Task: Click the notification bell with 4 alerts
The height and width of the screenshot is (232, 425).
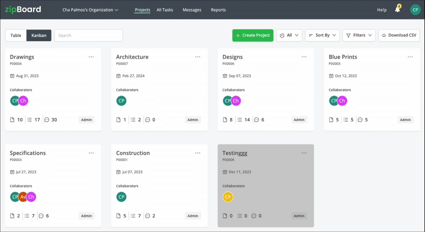Action: click(398, 9)
